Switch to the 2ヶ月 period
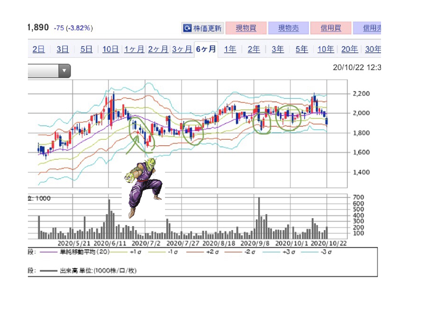Image resolution: width=430 pixels, height=315 pixels. click(x=158, y=49)
